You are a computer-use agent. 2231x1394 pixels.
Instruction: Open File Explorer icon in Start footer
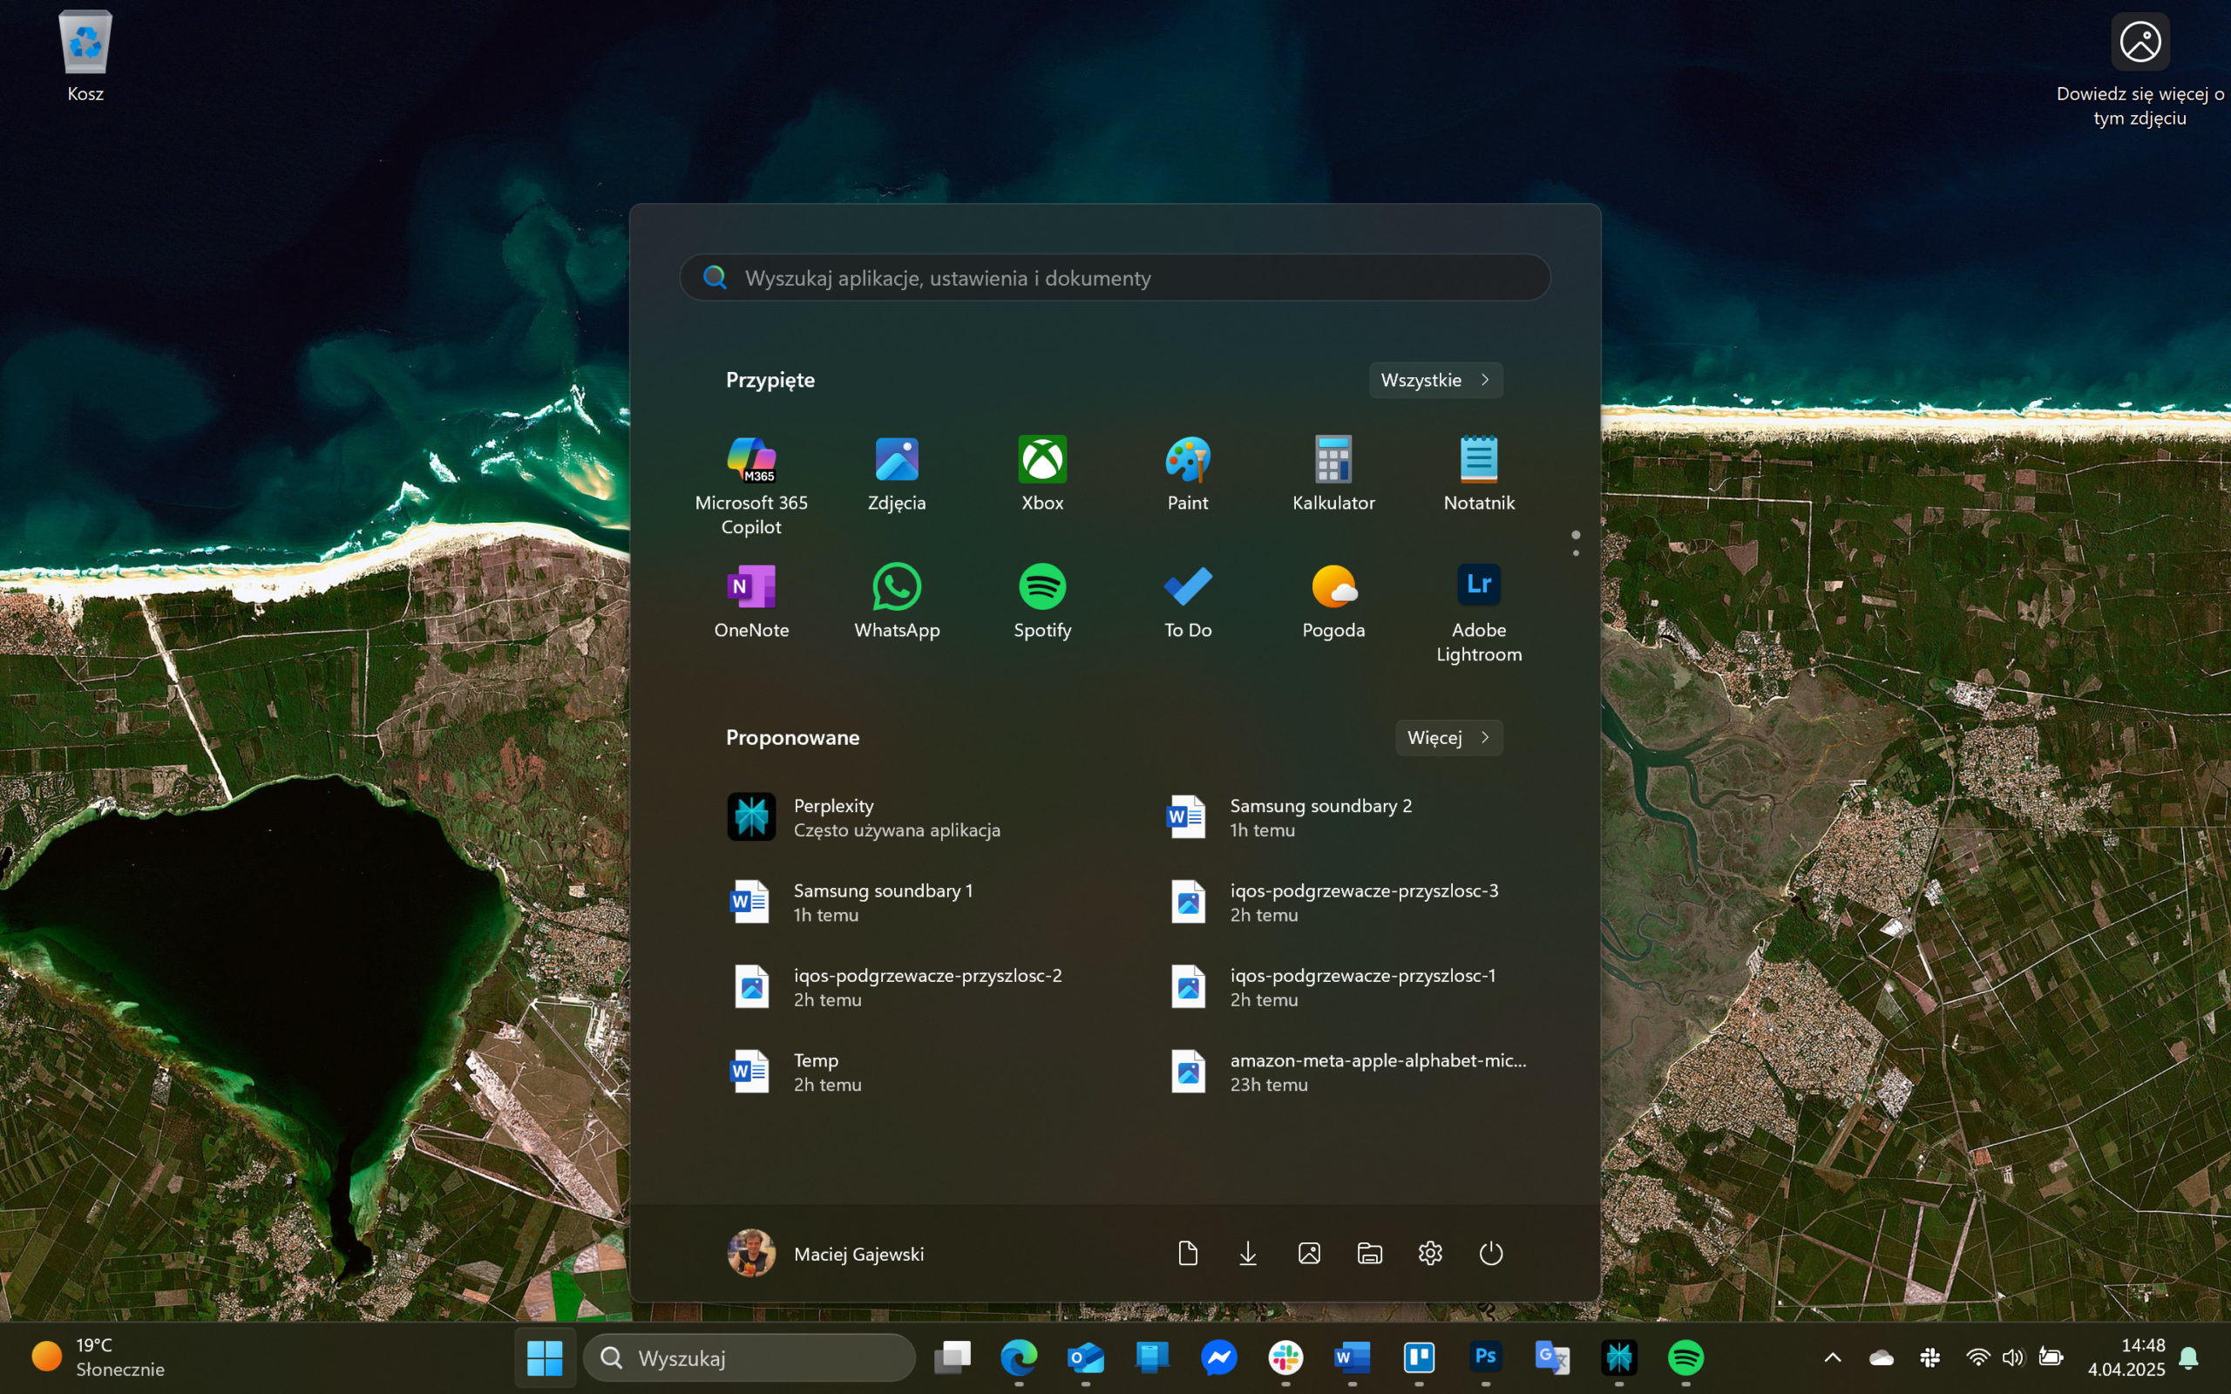point(1369,1253)
